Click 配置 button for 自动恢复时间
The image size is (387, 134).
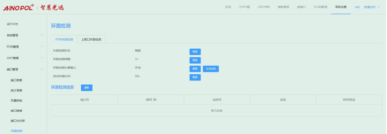click(x=195, y=77)
